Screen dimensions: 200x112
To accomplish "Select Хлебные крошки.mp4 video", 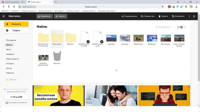I will pyautogui.click(x=43, y=58).
